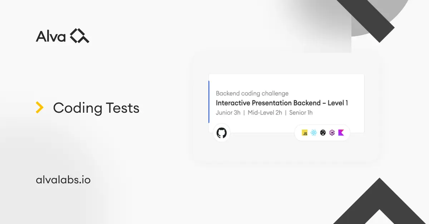Click the Alva wordmark text
Image resolution: width=429 pixels, height=224 pixels.
pos(51,36)
